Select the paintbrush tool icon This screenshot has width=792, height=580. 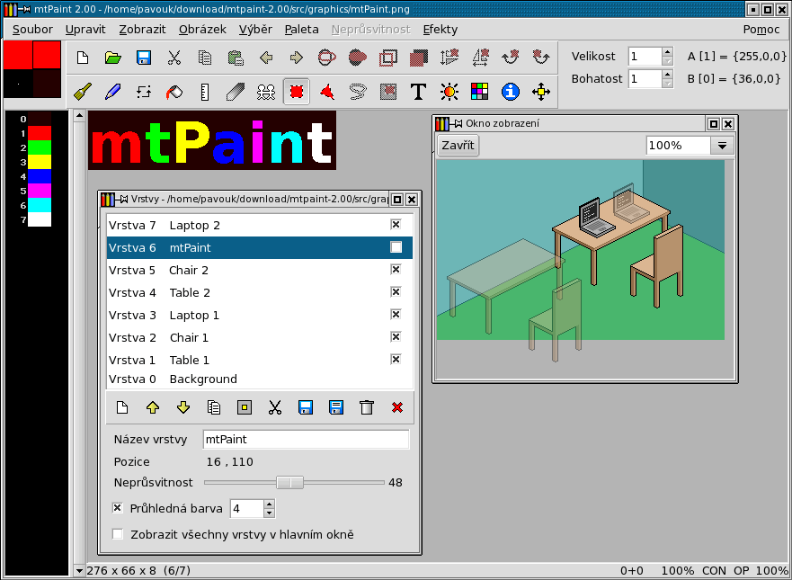(x=83, y=92)
